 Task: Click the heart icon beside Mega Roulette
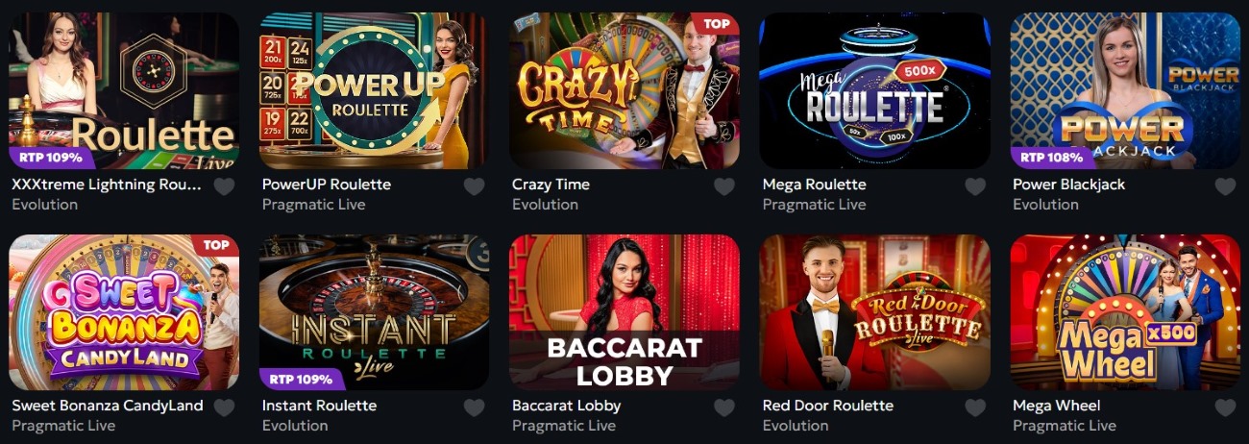click(x=975, y=186)
